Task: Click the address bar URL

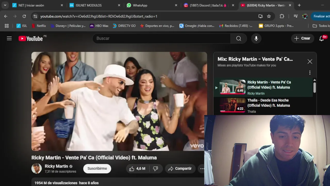Action: tap(99, 16)
